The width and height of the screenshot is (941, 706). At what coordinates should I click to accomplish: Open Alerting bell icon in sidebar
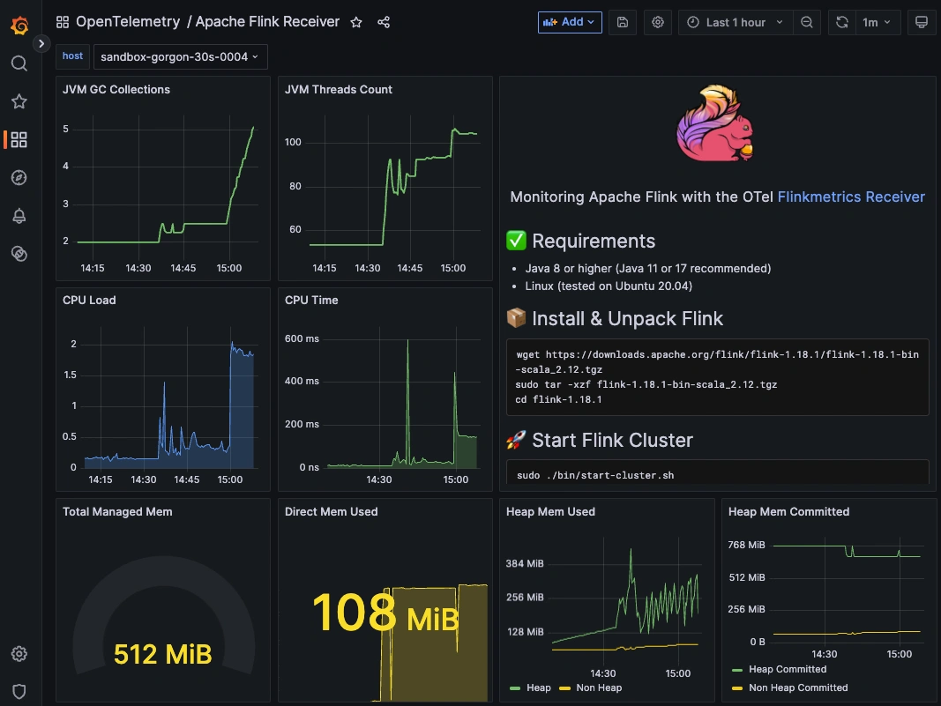[19, 216]
